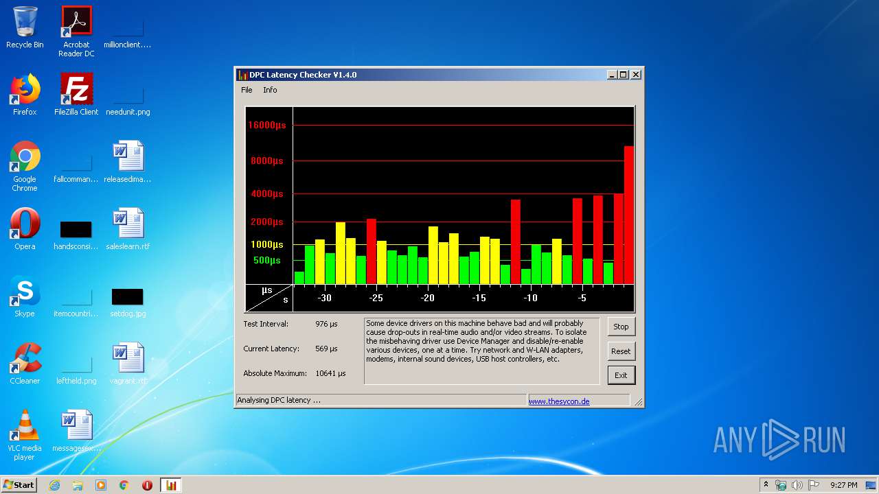The height and width of the screenshot is (494, 879).
Task: Click the DPC Latency Checker title bar icon
Action: (242, 75)
